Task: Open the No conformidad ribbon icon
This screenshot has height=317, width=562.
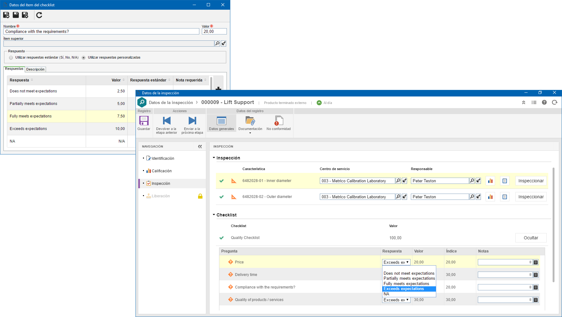Action: 278,123
